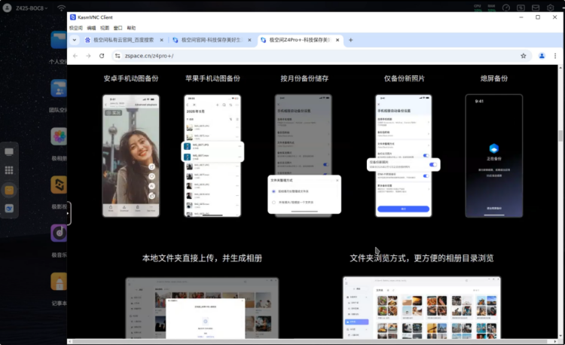Select the first radio option in 文件夹整理方式 popup
Image resolution: width=565 pixels, height=345 pixels.
273,191
